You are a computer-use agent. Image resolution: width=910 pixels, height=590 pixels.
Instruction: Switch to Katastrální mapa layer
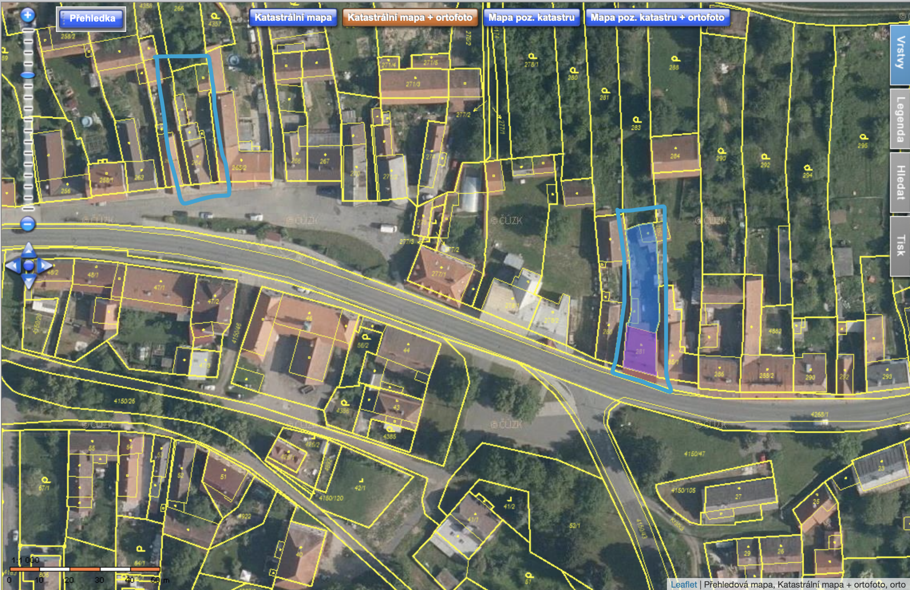[x=293, y=18]
